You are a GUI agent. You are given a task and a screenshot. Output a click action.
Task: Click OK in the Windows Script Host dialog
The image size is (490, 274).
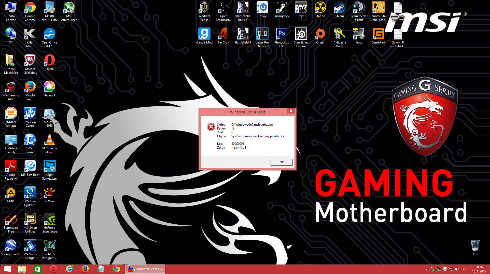point(282,162)
